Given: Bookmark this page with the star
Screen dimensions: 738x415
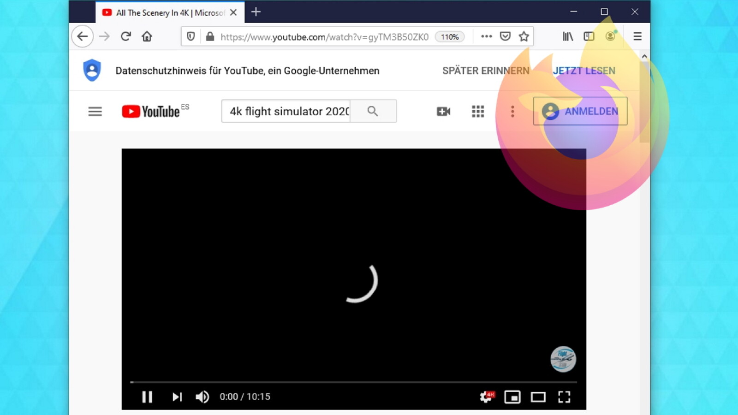Looking at the screenshot, I should pos(524,36).
